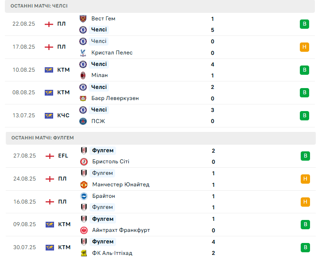Click orange Н badge for Челсі–Кристал Пелес
Image resolution: width=318 pixels, height=262 pixels.
[304, 47]
